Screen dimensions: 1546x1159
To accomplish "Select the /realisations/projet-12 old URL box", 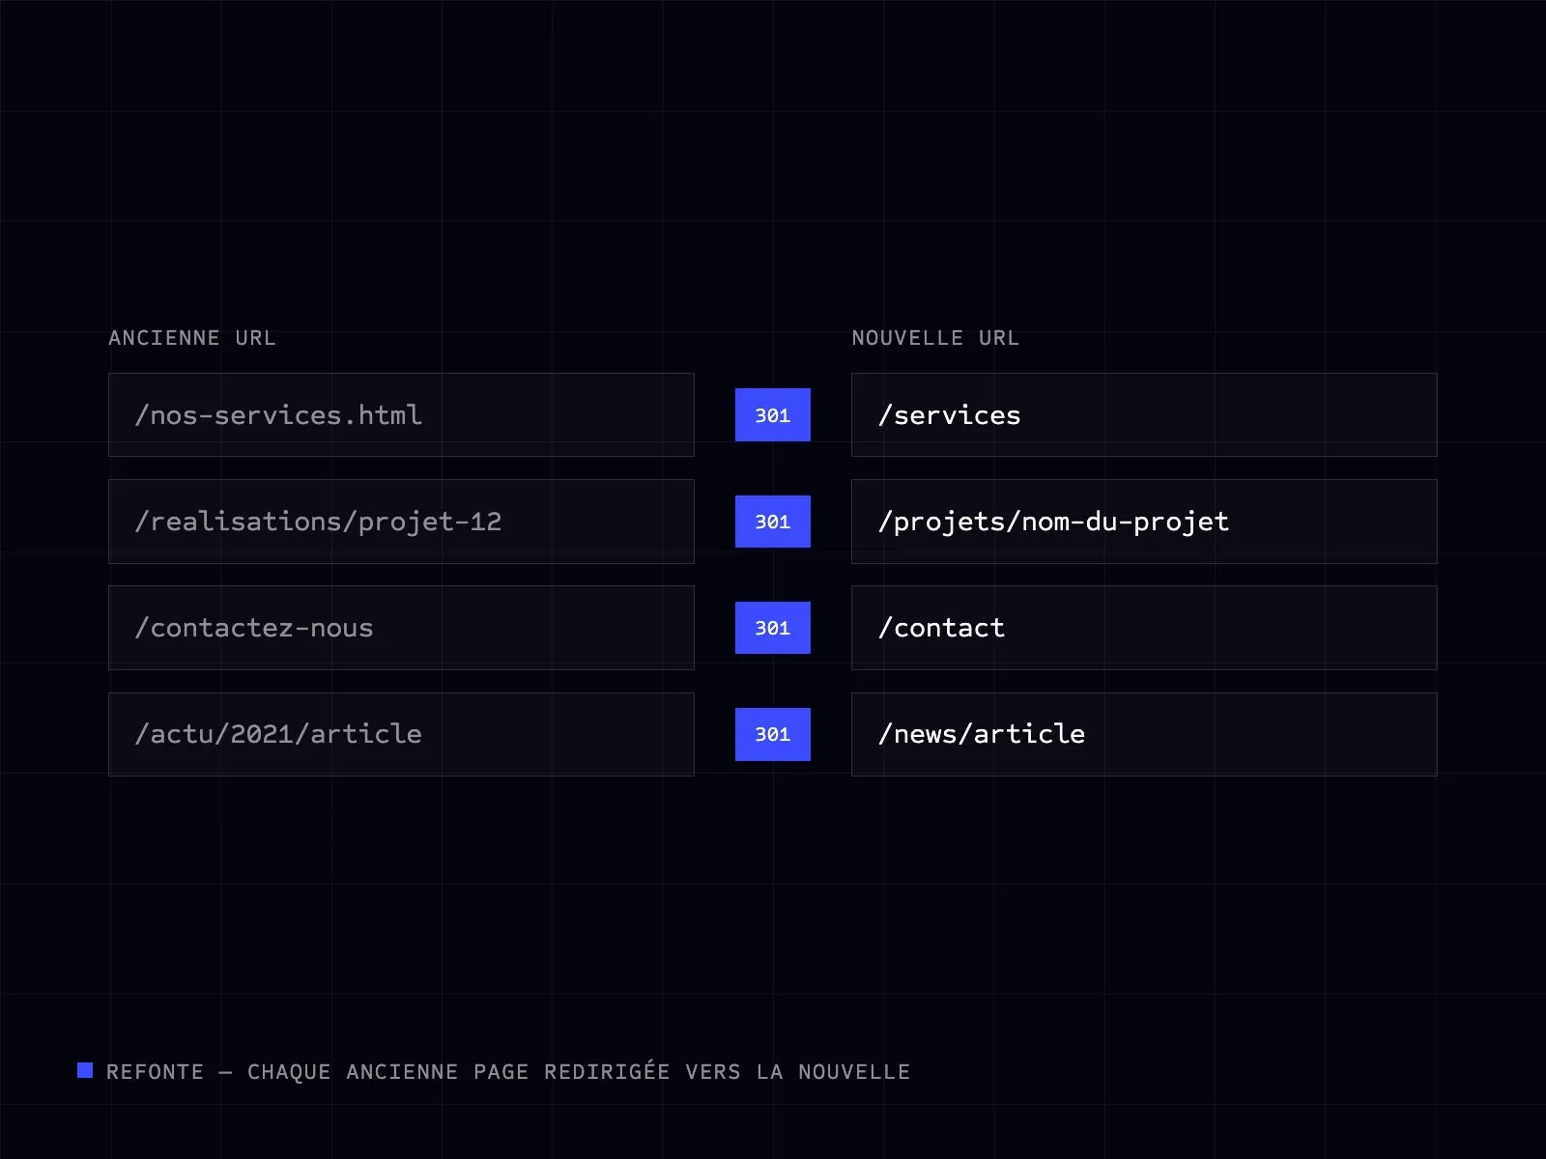I will pyautogui.click(x=401, y=522).
